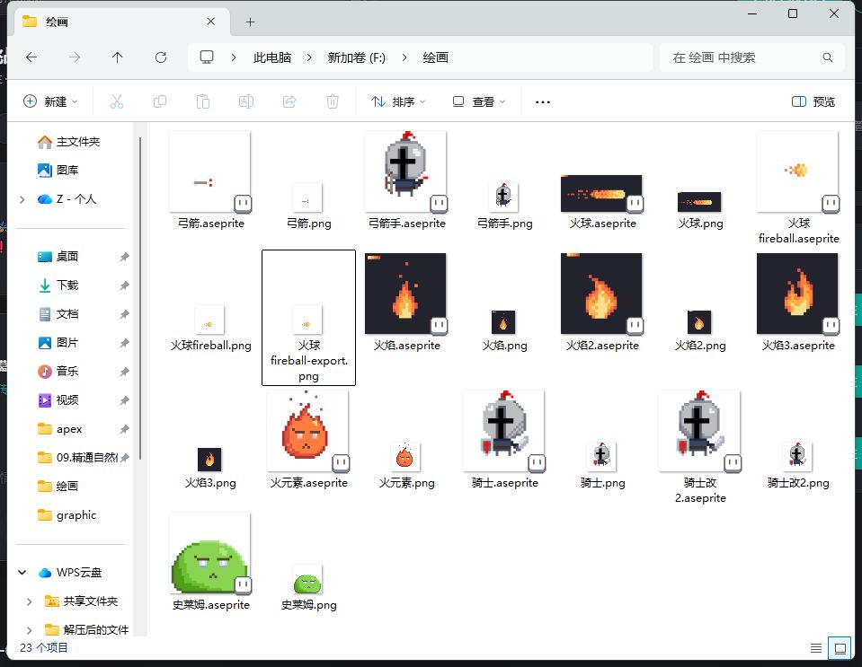Add a new tab with plus button
Viewport: 862px width, 667px height.
[250, 22]
